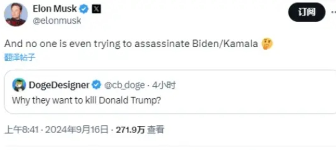
Task: Click the main tweet text about Biden/Kamala
Action: [x=131, y=44]
